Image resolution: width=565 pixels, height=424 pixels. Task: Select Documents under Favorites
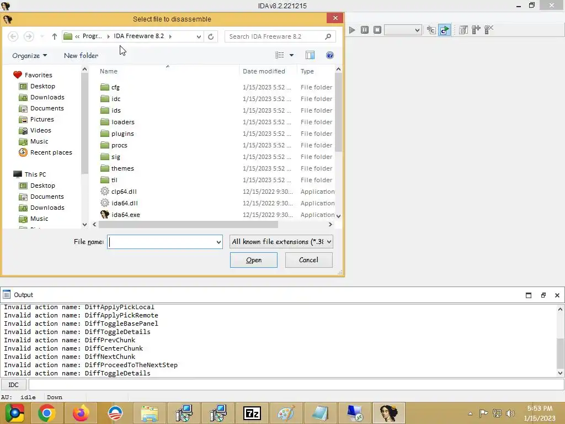[47, 108]
